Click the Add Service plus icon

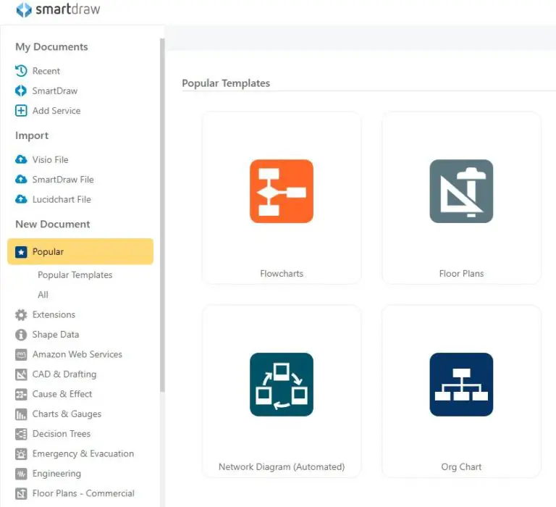click(x=21, y=111)
